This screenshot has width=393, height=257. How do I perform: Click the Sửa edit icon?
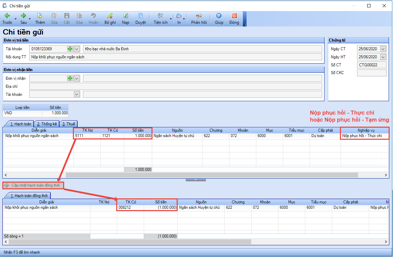[x=54, y=16]
